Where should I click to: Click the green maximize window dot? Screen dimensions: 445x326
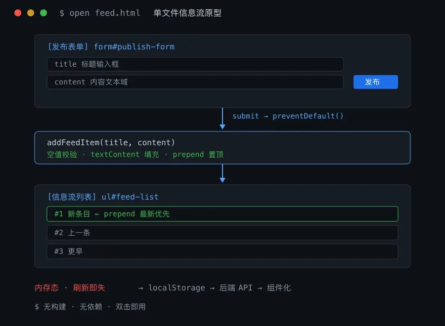44,13
